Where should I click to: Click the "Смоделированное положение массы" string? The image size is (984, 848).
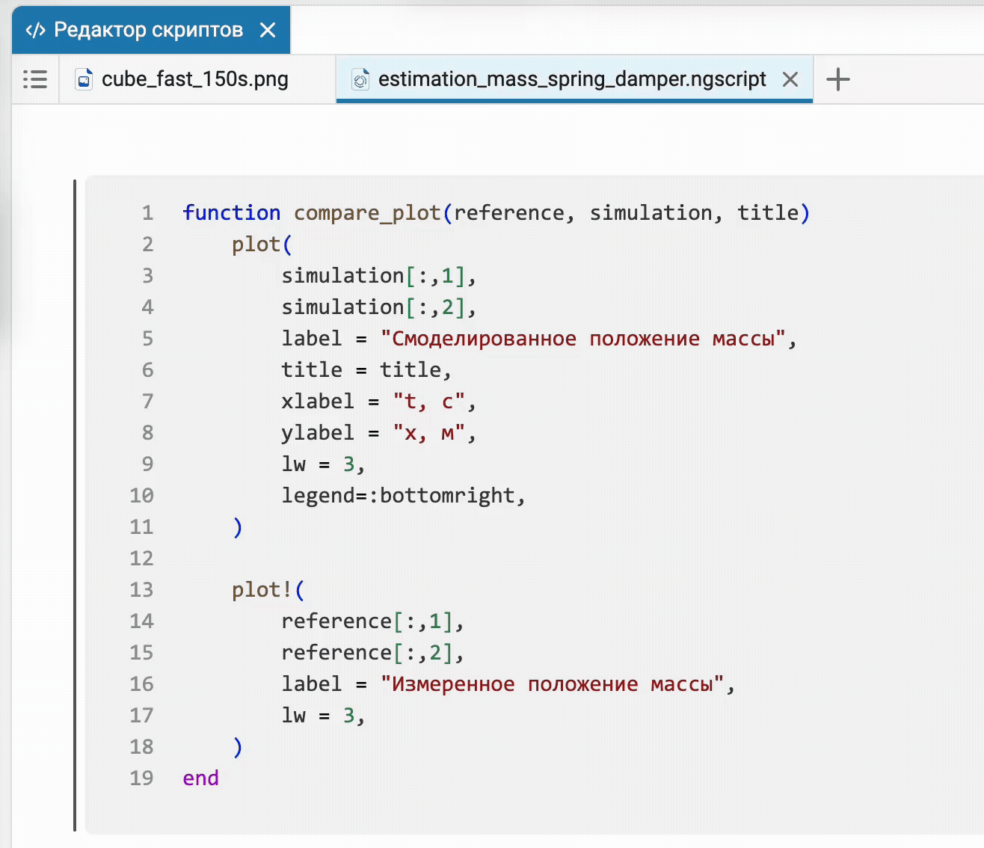[582, 339]
